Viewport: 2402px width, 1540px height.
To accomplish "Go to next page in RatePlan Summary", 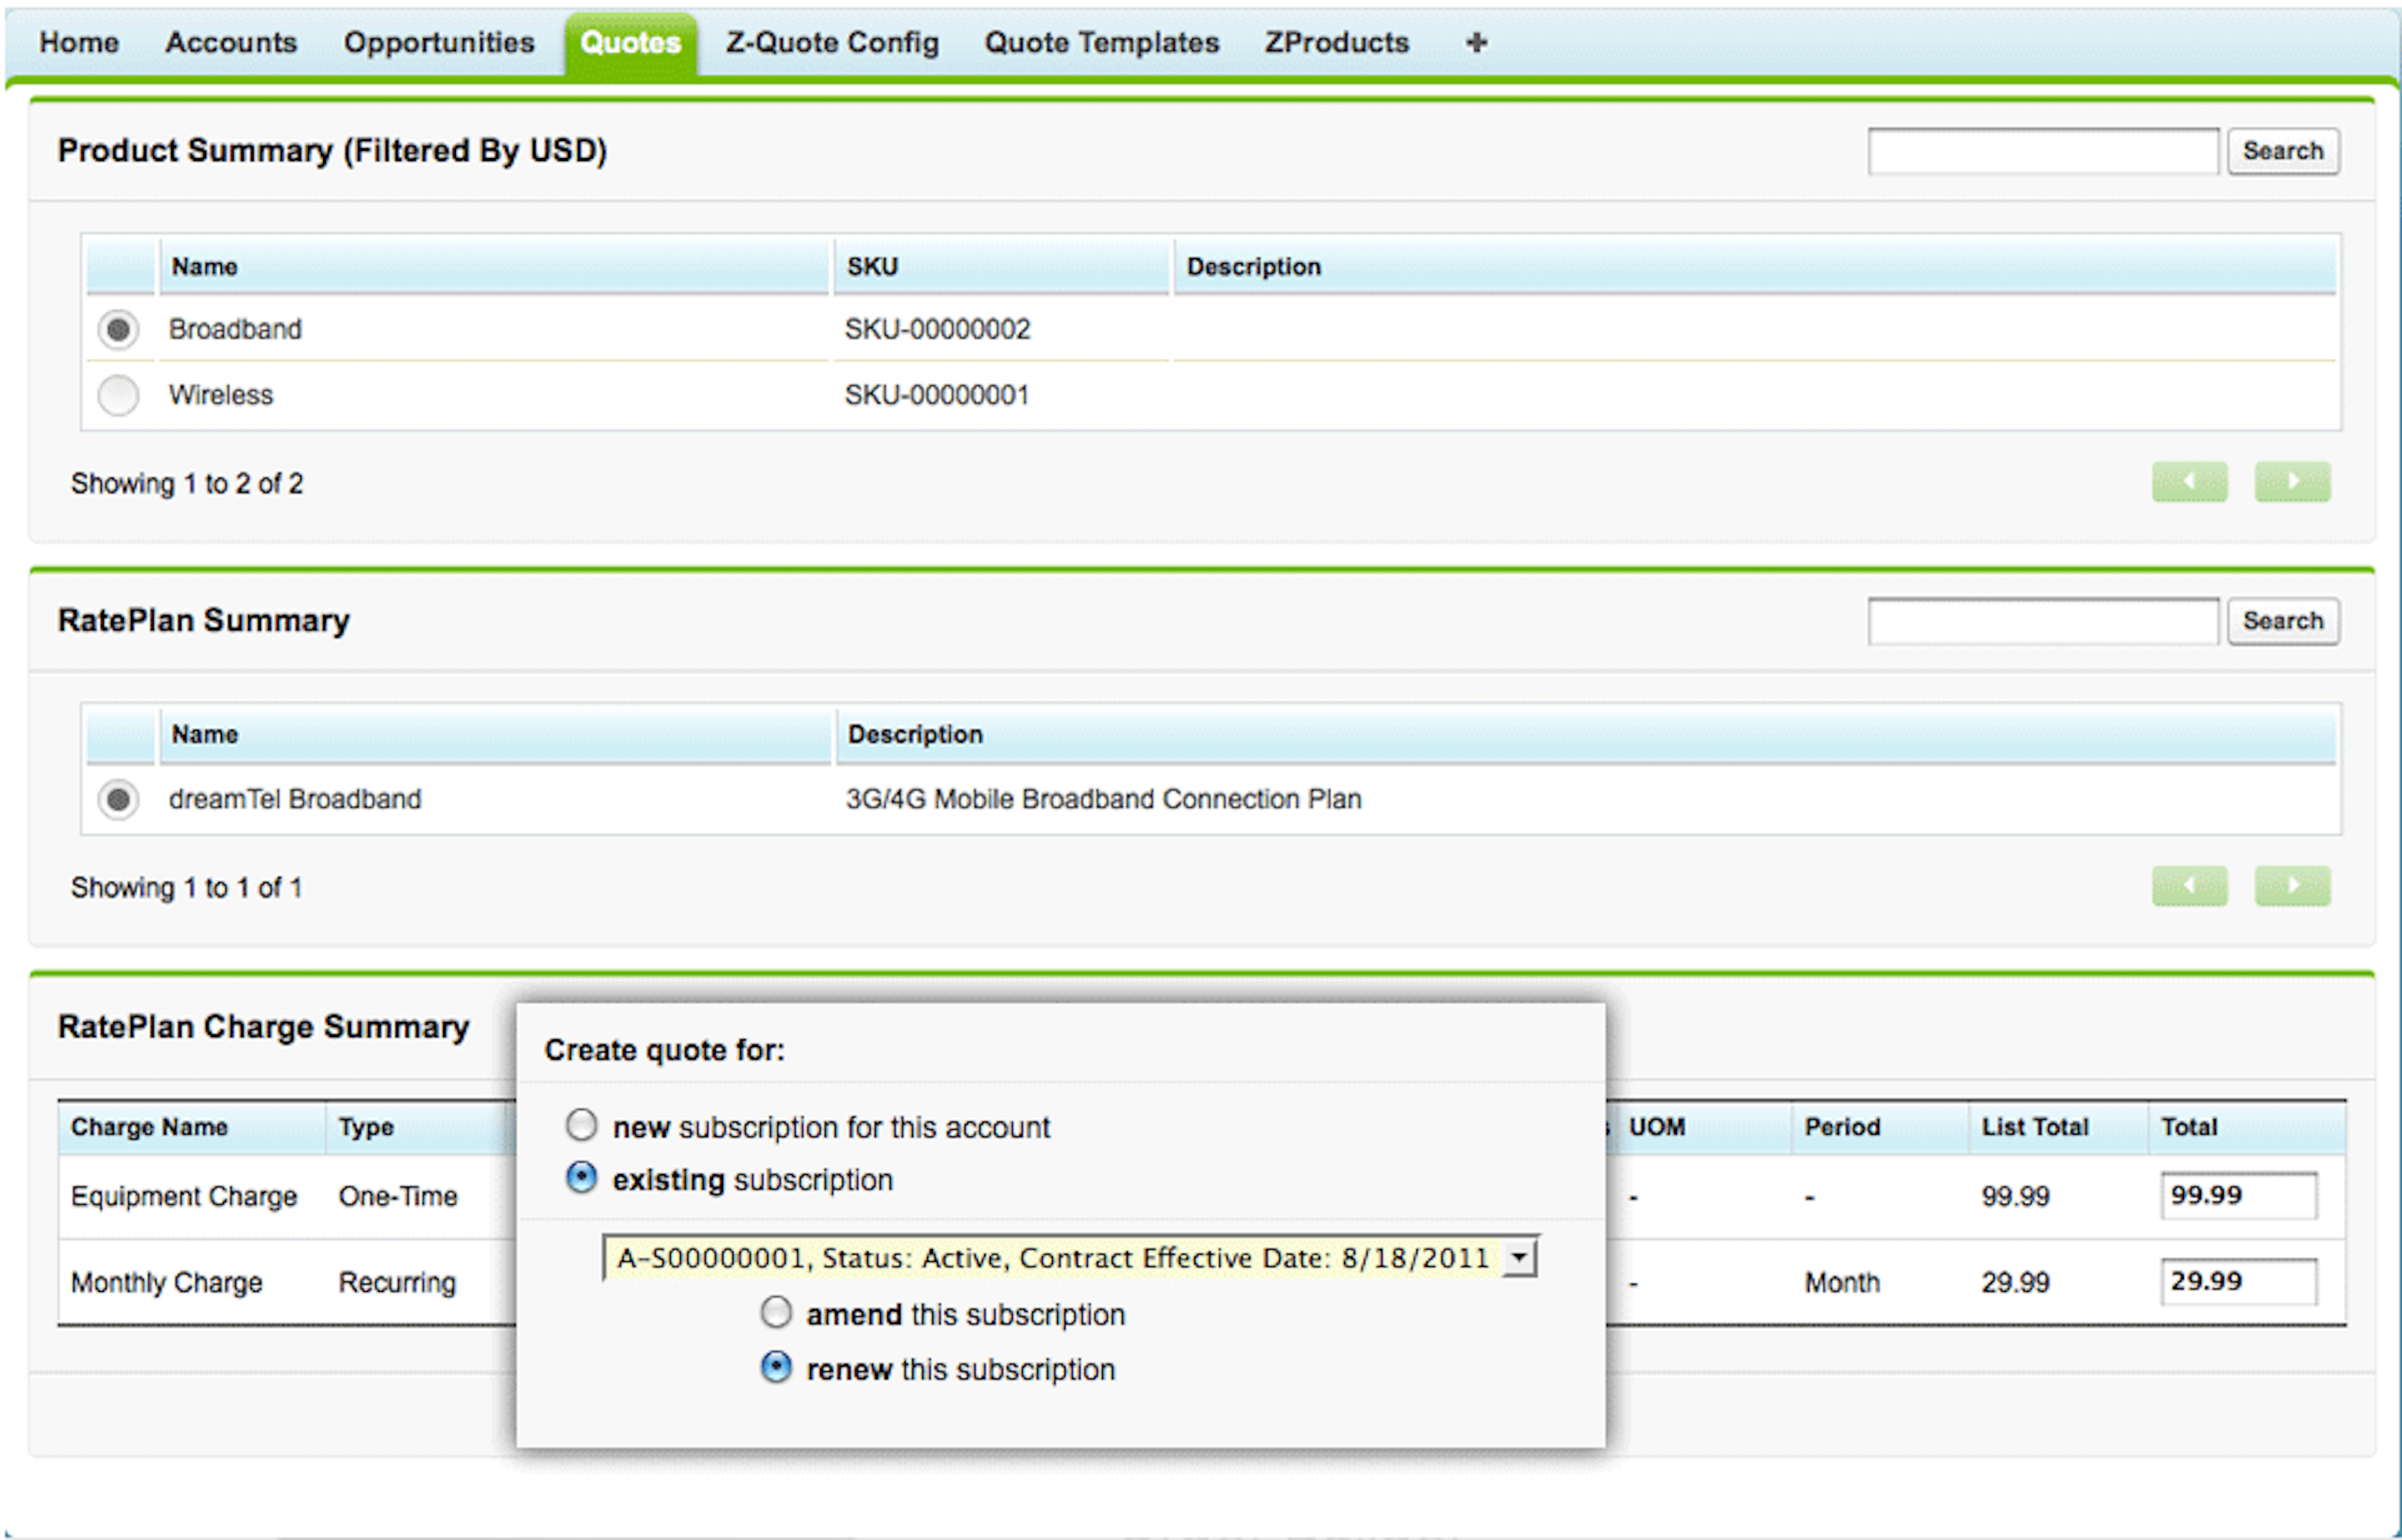I will 2291,886.
